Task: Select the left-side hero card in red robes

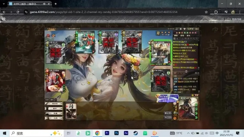Action: [55, 80]
